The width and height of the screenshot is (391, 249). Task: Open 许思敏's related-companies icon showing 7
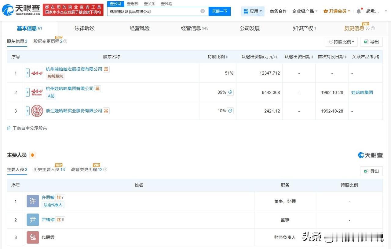tap(60, 198)
